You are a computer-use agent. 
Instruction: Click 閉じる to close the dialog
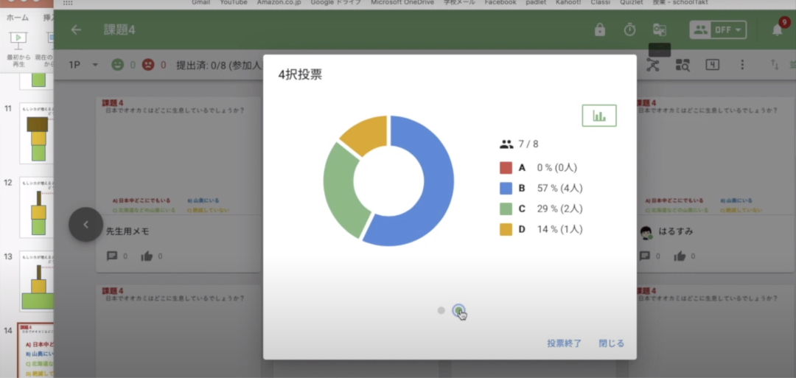[611, 343]
